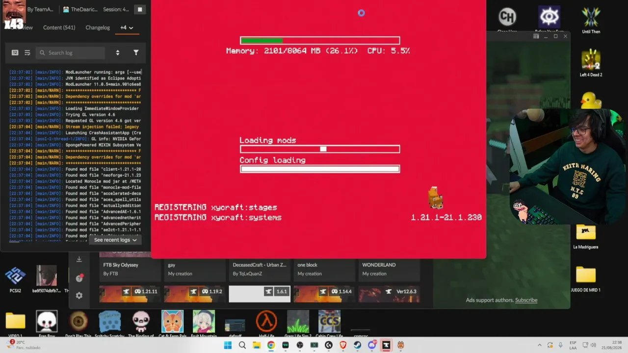Image resolution: width=628 pixels, height=353 pixels.
Task: Open ESP LAA keyboard language switcher
Action: (573, 345)
